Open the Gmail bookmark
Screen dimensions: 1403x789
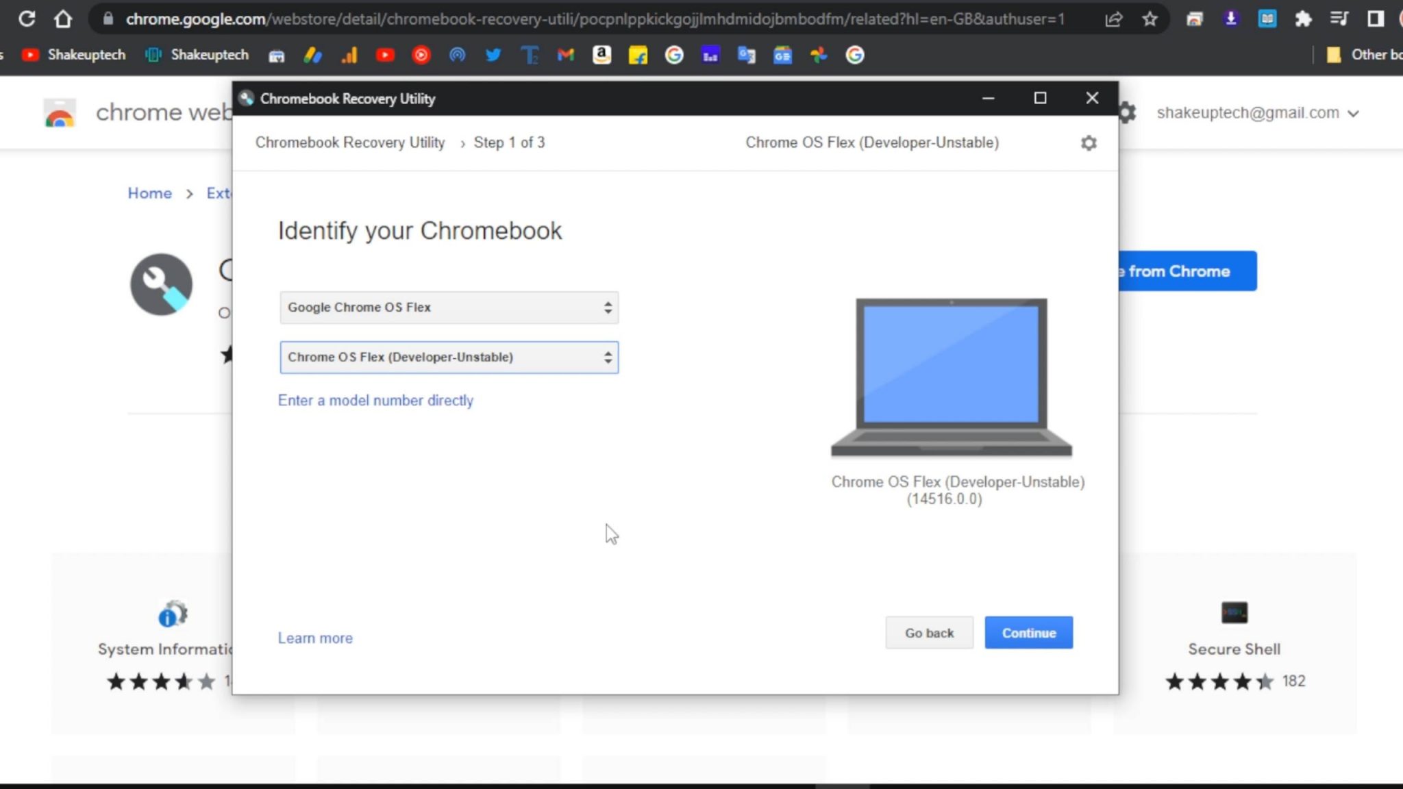565,55
